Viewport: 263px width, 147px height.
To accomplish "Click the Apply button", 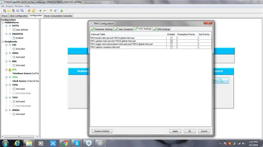I will (175, 131).
